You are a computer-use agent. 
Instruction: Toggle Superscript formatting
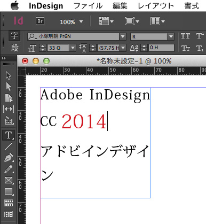tap(200, 36)
